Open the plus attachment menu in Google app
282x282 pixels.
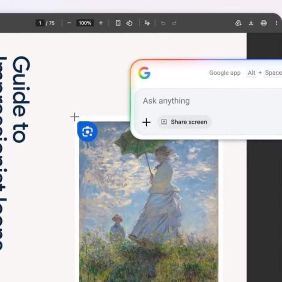(x=146, y=122)
